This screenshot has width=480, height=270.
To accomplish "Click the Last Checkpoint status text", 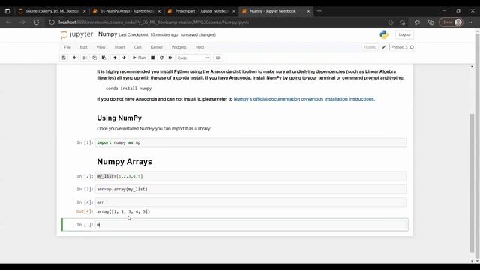I will pyautogui.click(x=148, y=35).
